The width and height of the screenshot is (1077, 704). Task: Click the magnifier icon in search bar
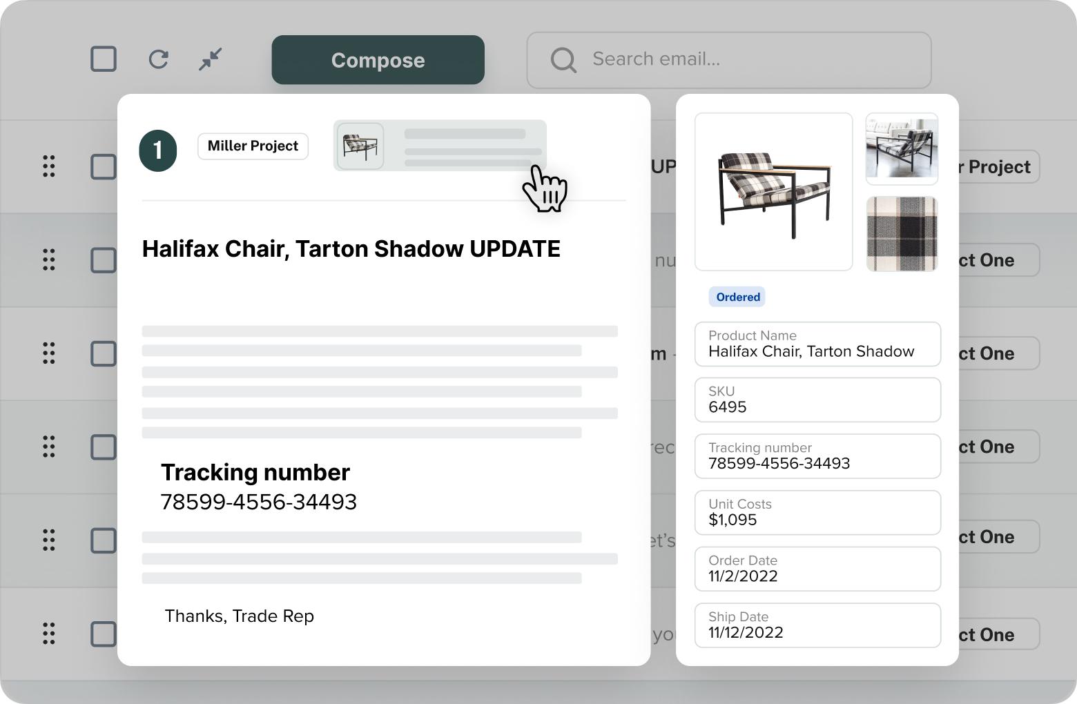[x=563, y=60]
